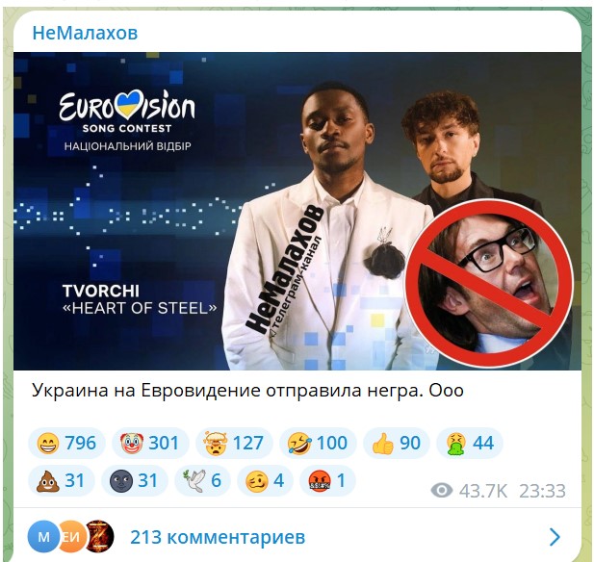
Task: Click the views eye icon 43.7K
Action: 441,491
